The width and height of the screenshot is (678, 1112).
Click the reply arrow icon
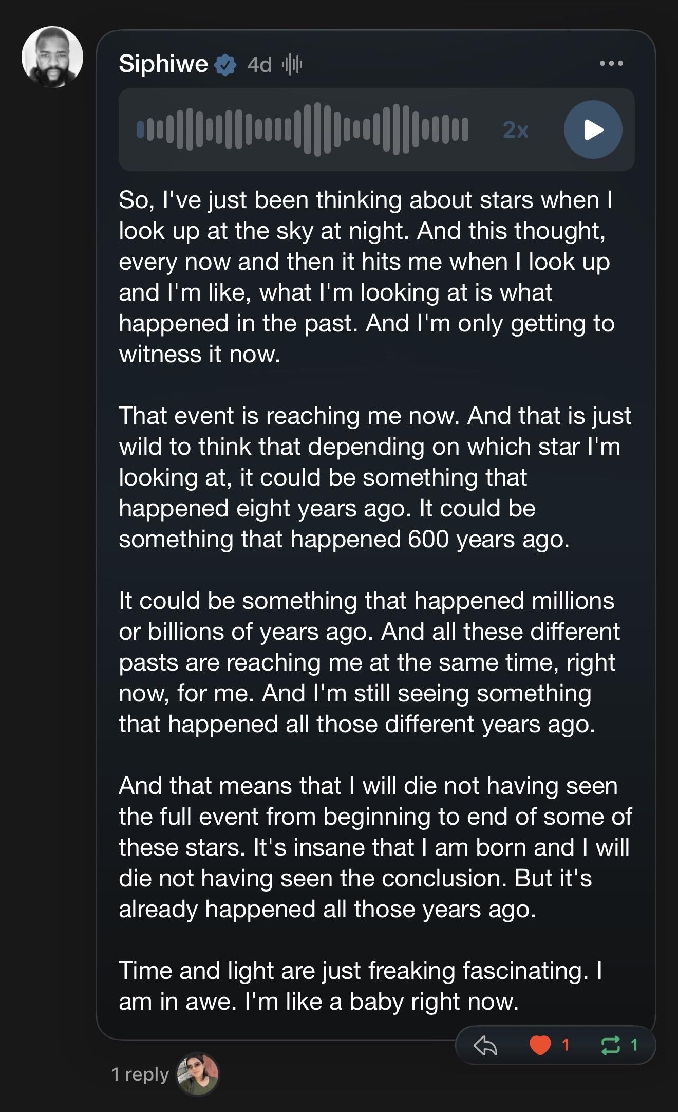tap(485, 1045)
